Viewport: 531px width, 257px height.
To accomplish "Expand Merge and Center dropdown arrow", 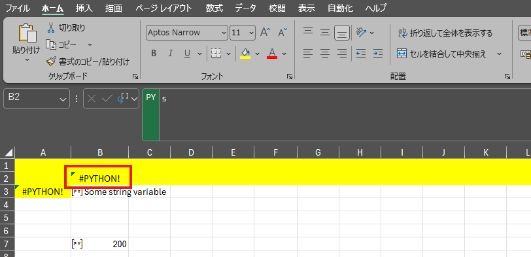I will point(499,54).
